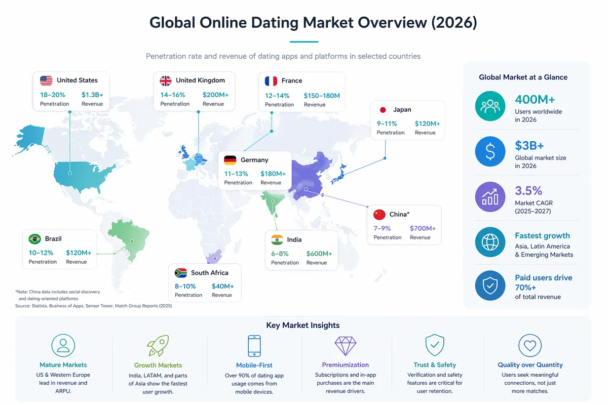Select the France flag icon

pos(271,80)
